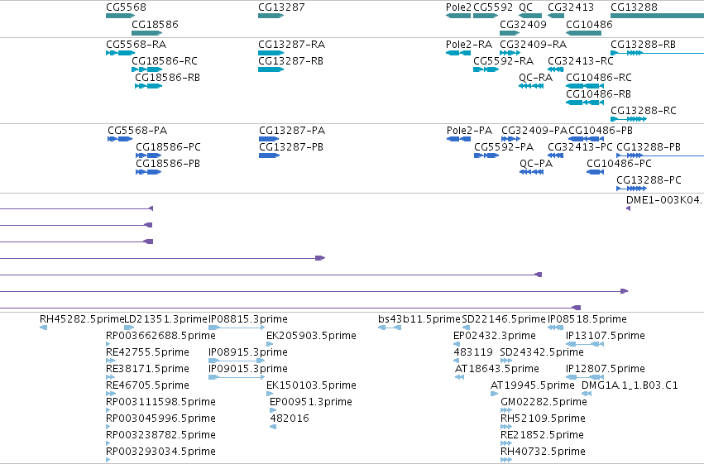Viewport: 704px width, 464px height.
Task: Click transcript CG13287-RA
Action: click(x=291, y=45)
